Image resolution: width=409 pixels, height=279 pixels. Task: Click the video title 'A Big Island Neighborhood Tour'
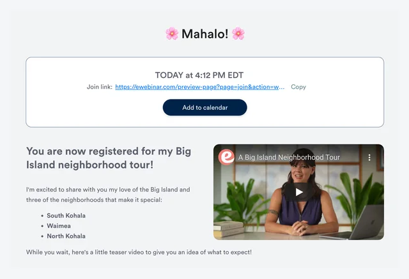pos(289,157)
